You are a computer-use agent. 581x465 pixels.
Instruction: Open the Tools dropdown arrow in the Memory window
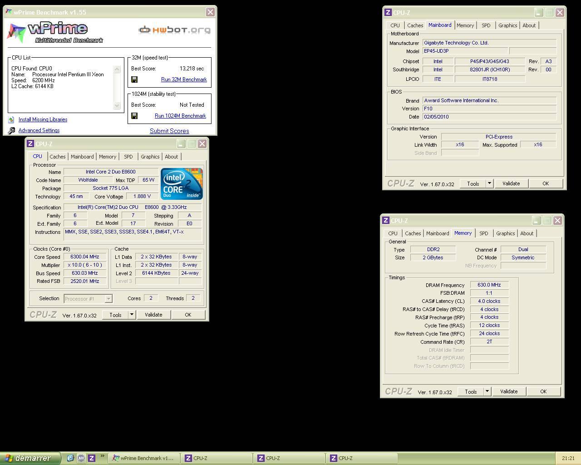click(487, 391)
